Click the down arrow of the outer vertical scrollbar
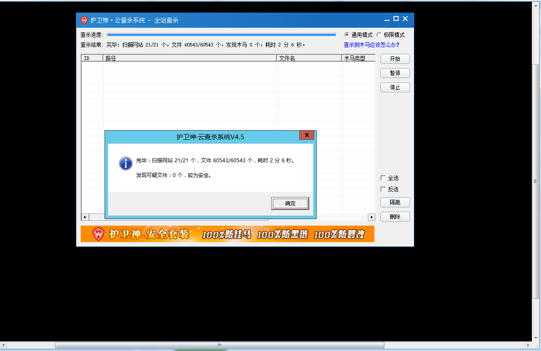Image resolution: width=541 pixels, height=351 pixels. point(536,338)
